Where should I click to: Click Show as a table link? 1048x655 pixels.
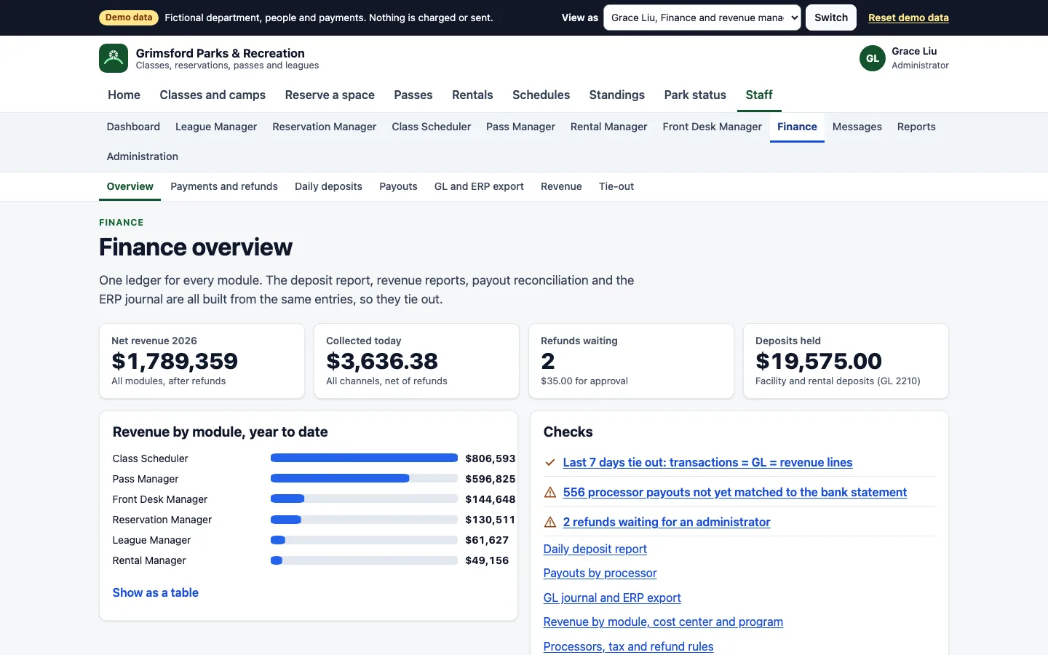coord(156,592)
